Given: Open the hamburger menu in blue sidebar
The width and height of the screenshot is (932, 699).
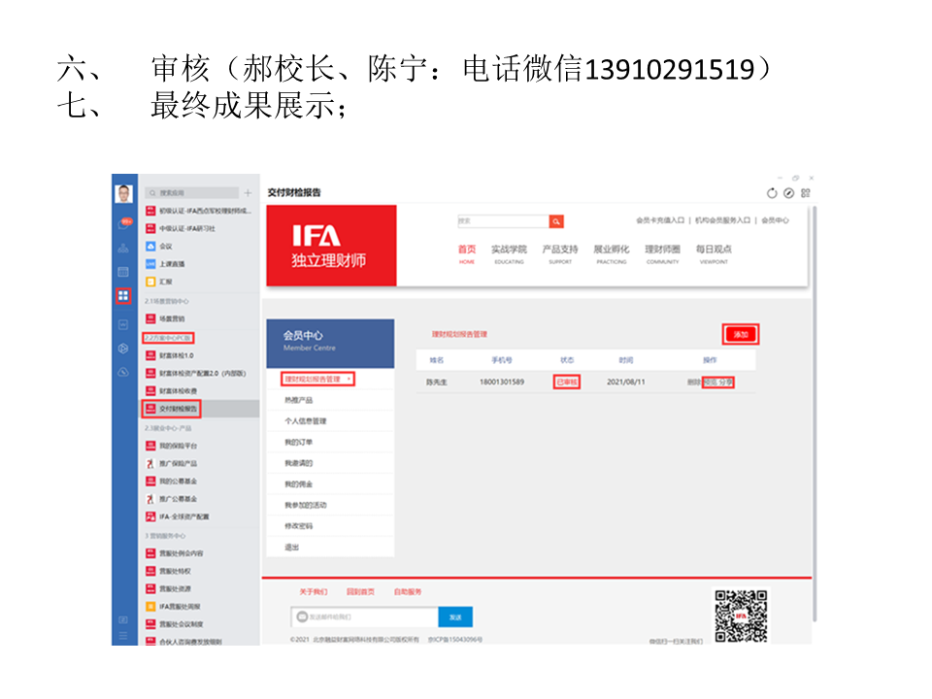Looking at the screenshot, I should pos(123,636).
